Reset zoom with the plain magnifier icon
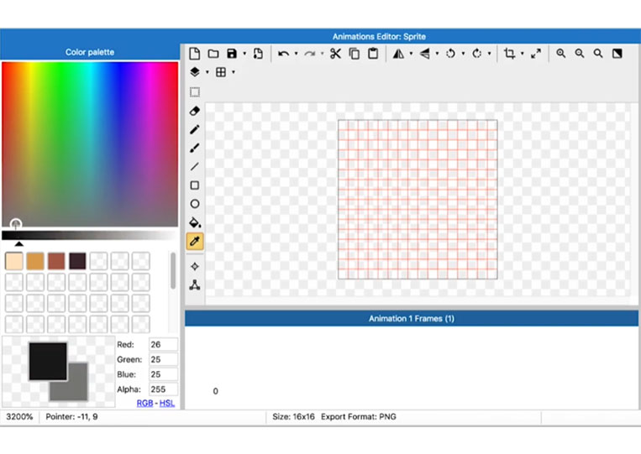 (x=598, y=54)
